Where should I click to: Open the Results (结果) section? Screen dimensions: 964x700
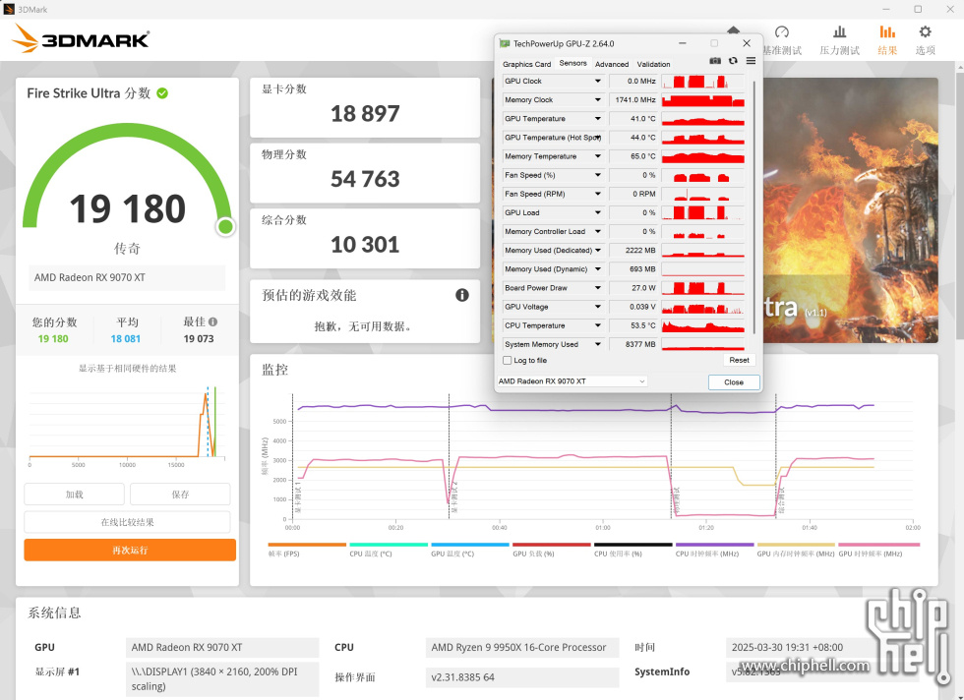(887, 40)
